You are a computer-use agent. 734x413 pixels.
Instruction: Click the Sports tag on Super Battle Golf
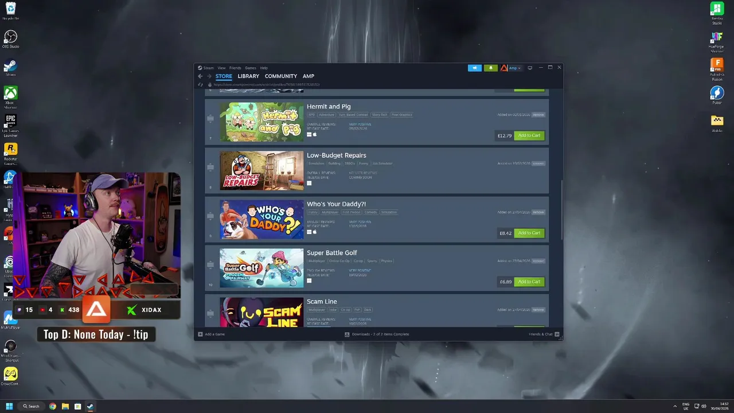[372, 261]
